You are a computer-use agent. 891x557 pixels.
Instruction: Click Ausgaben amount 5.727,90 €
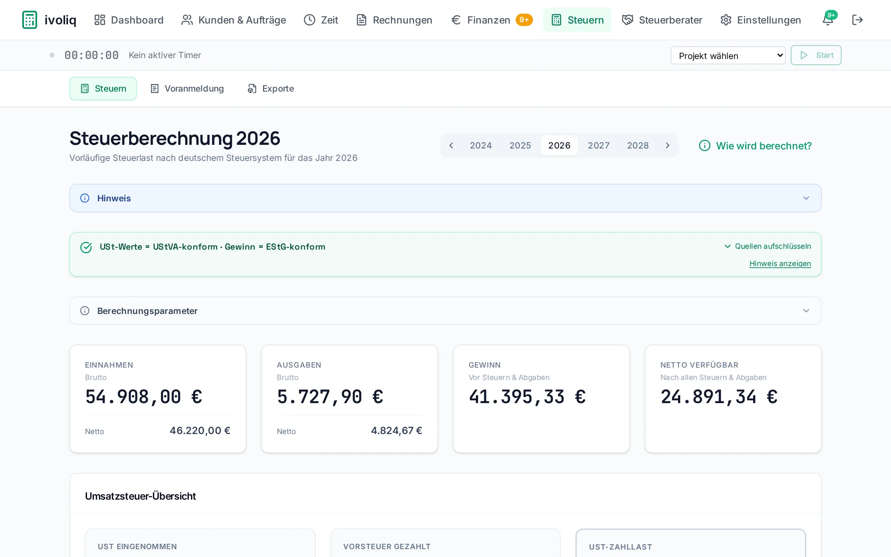coord(330,397)
